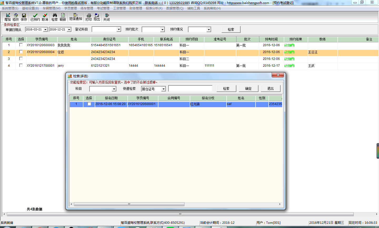This screenshot has width=379, height=228.
Task: Open 学员管理 menu
Action: point(71,8)
